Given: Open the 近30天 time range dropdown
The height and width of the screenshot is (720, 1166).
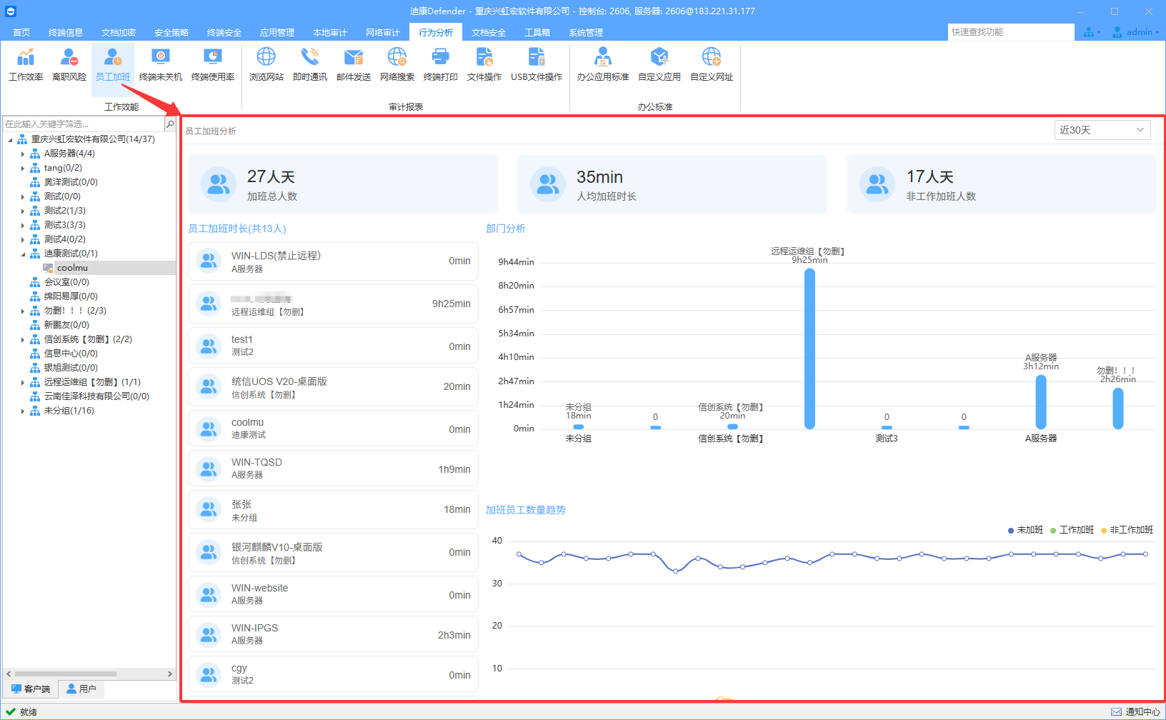Looking at the screenshot, I should click(1102, 130).
